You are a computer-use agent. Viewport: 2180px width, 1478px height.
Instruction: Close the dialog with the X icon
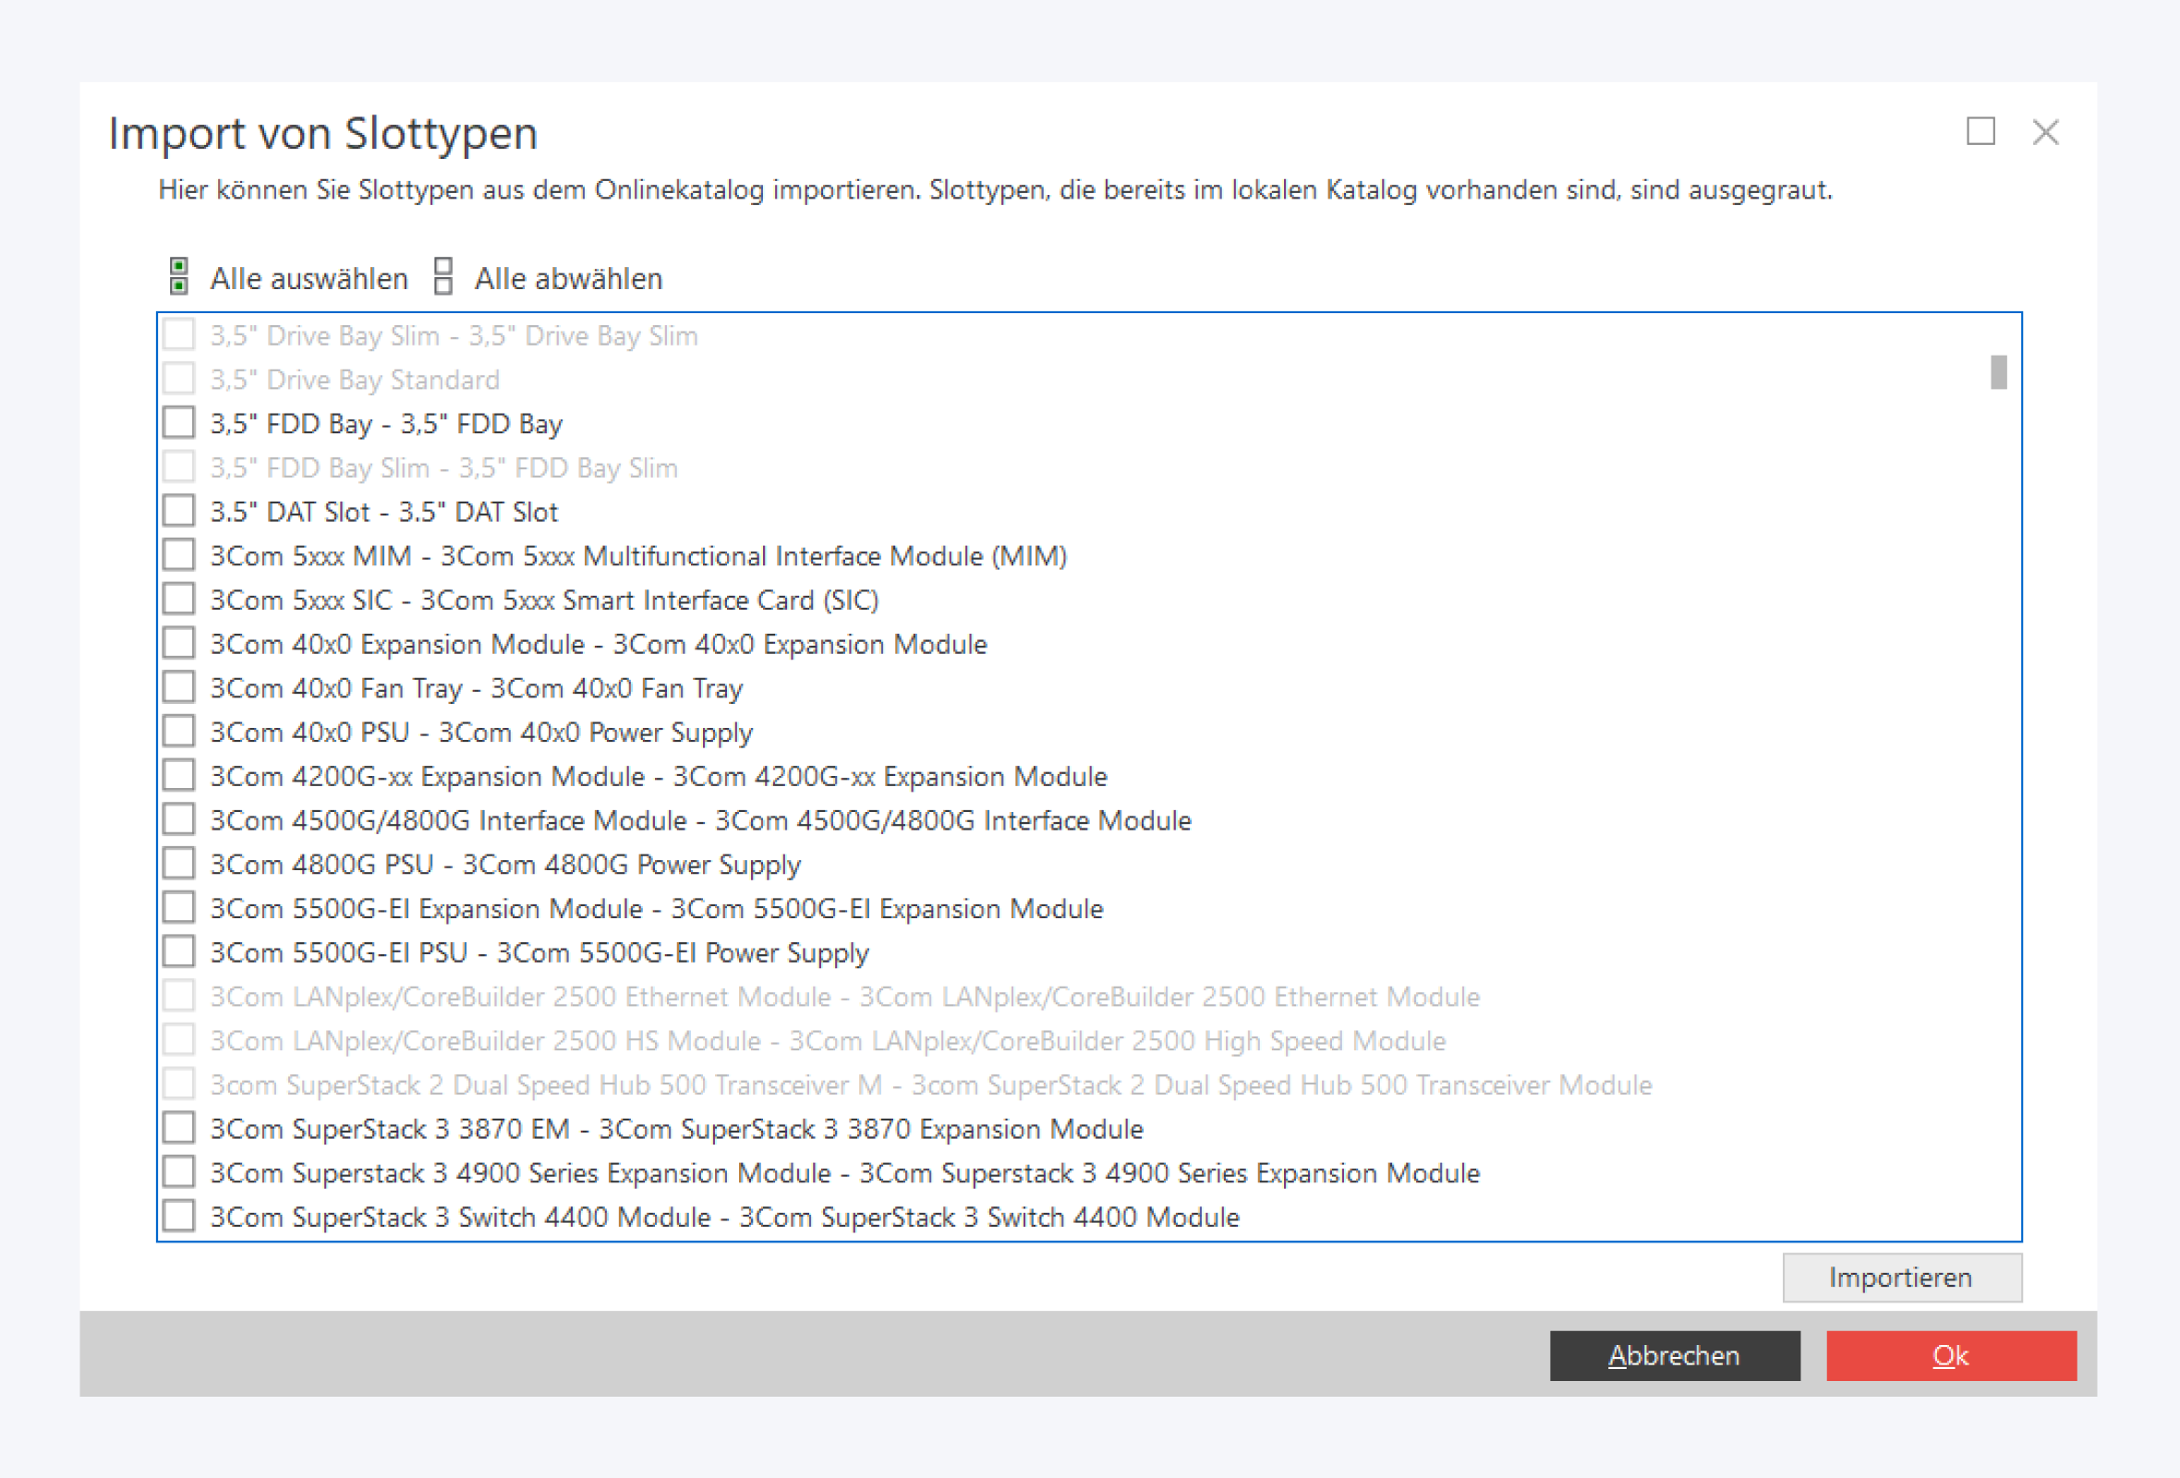tap(2045, 132)
